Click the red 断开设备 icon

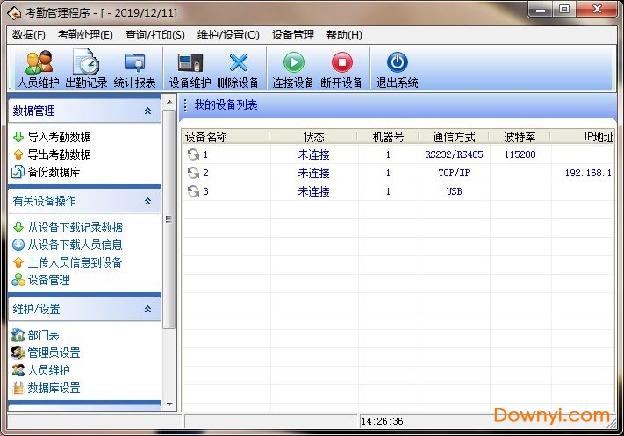pos(341,69)
